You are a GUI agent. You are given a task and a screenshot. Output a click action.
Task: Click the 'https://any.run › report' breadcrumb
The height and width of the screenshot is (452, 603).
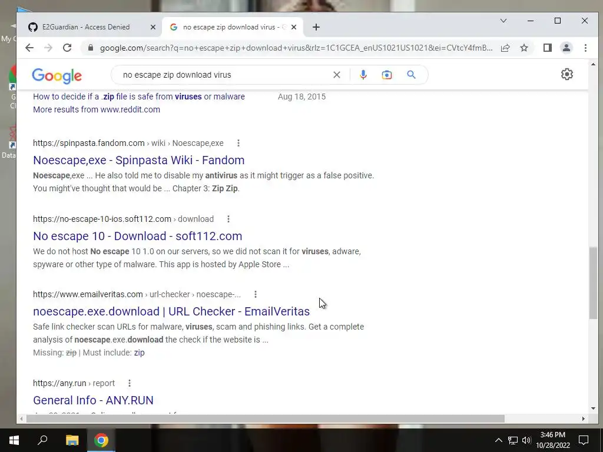pos(74,383)
